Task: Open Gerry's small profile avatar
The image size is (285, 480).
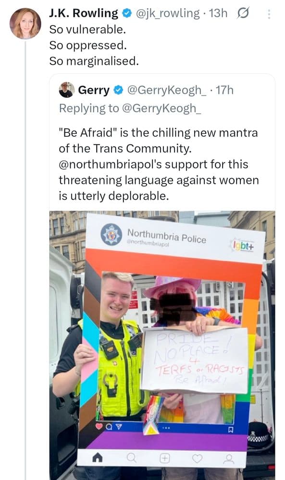Action: [x=66, y=90]
